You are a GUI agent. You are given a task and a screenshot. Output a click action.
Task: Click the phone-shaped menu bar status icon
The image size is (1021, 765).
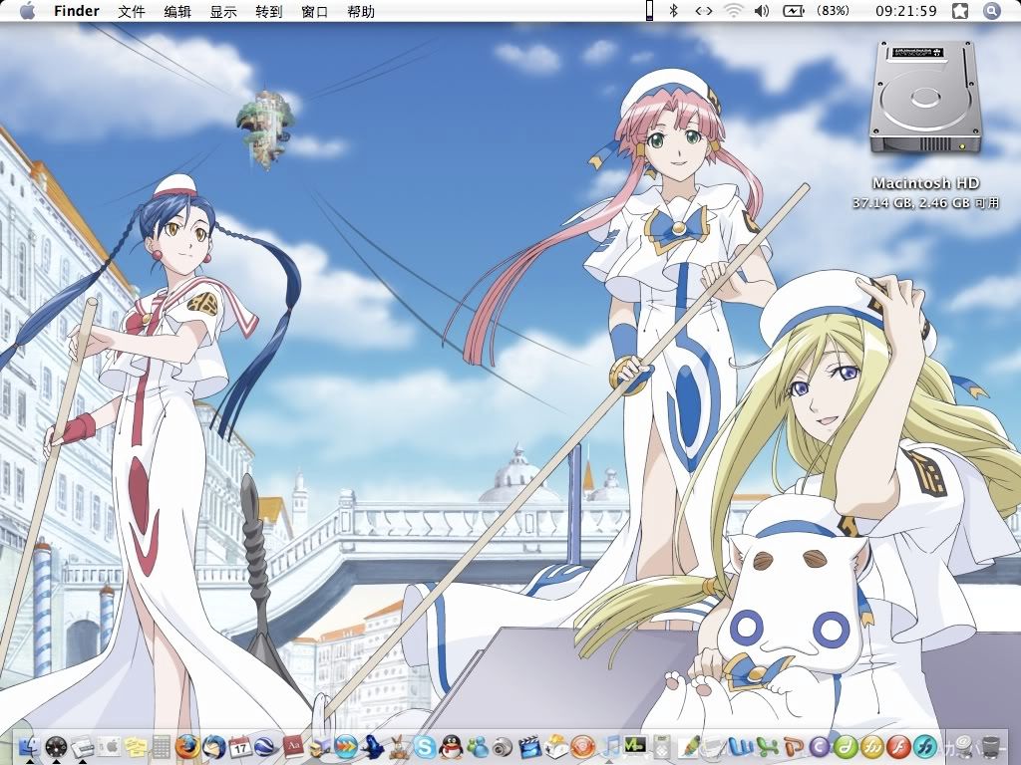point(649,10)
